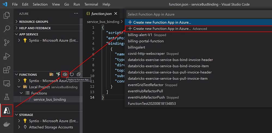Collapse the Storage section
The height and width of the screenshot is (133, 272).
click(x=47, y=115)
